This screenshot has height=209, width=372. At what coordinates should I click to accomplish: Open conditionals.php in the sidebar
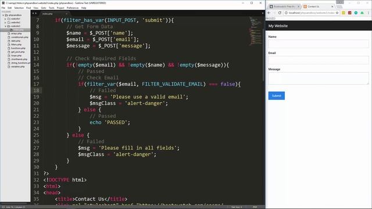[20, 37]
